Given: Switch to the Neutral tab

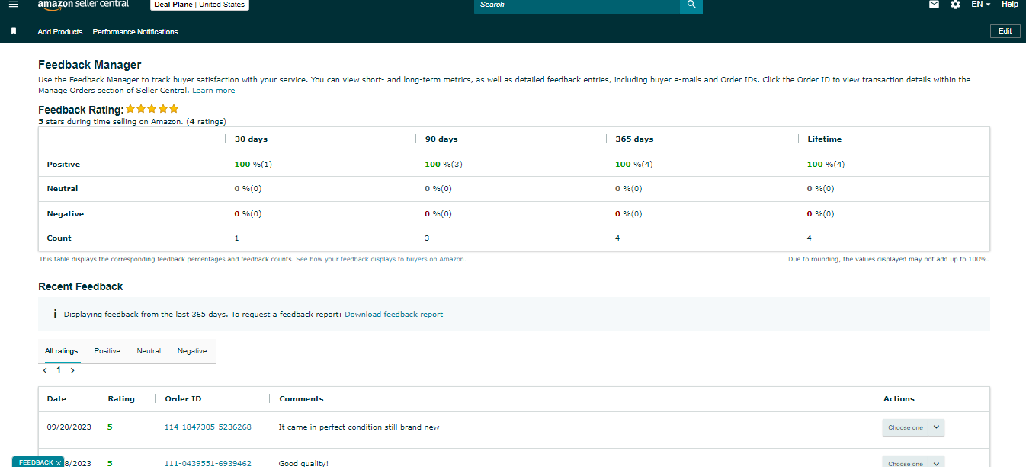Looking at the screenshot, I should [x=149, y=351].
